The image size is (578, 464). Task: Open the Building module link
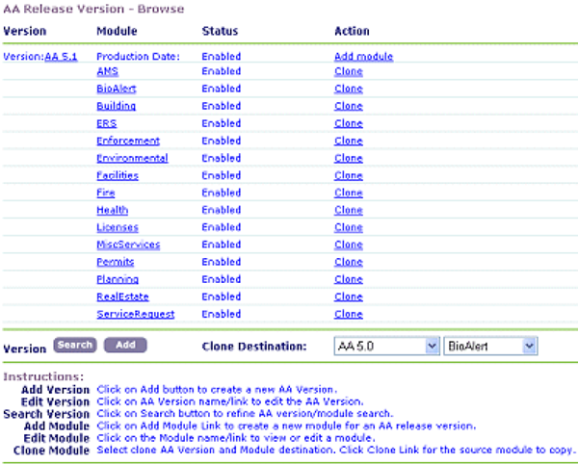pos(116,106)
